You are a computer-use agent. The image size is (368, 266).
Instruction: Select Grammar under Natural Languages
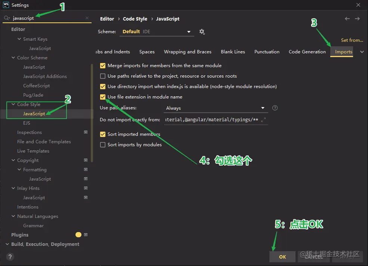pos(33,226)
